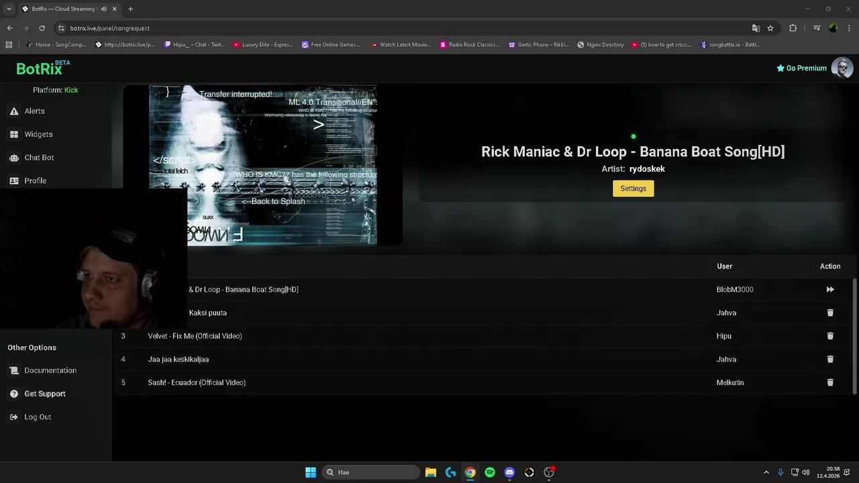
Task: Trash the Sash! - Ecuador song request
Action: point(830,382)
